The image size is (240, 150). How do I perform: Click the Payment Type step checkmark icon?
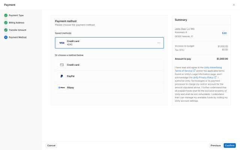pos(6,15)
